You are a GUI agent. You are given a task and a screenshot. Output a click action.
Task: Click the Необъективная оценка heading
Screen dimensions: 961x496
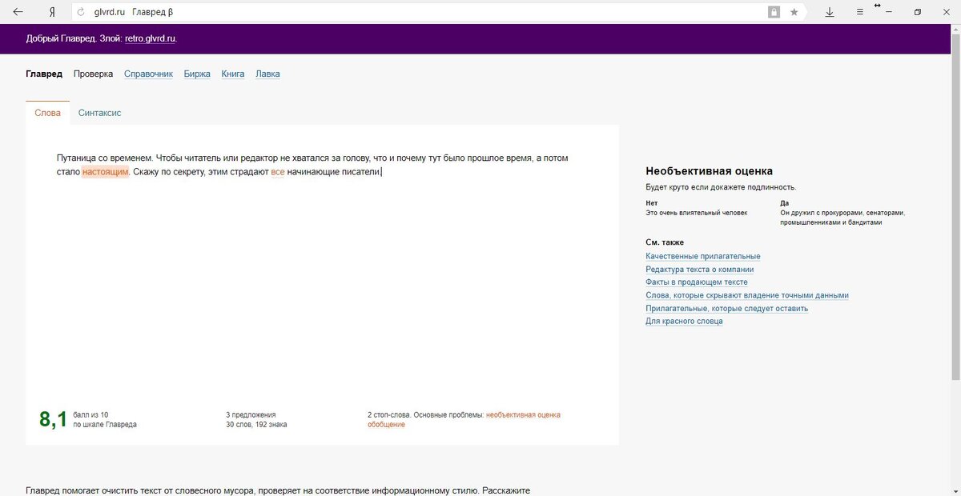(709, 170)
